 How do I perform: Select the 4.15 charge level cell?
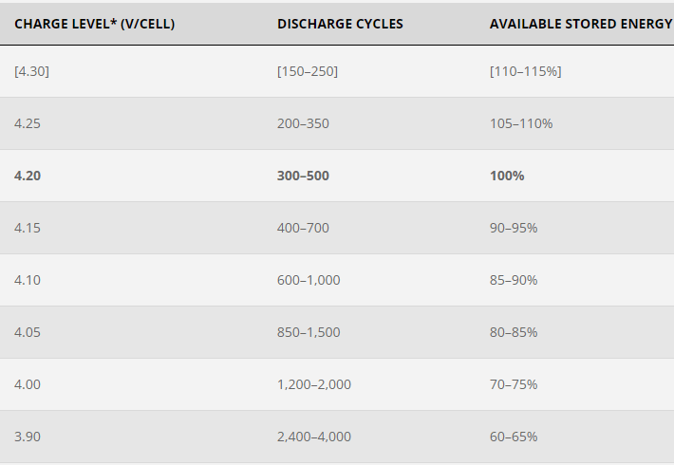tap(28, 228)
